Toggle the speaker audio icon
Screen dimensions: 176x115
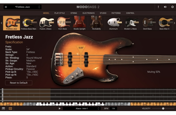click(x=165, y=7)
